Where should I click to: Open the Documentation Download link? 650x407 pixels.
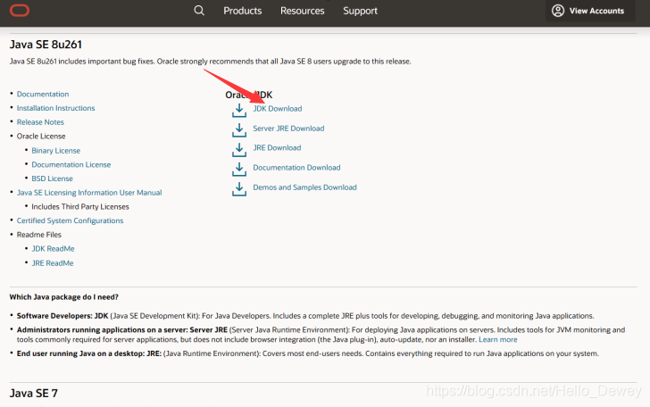pyautogui.click(x=296, y=168)
